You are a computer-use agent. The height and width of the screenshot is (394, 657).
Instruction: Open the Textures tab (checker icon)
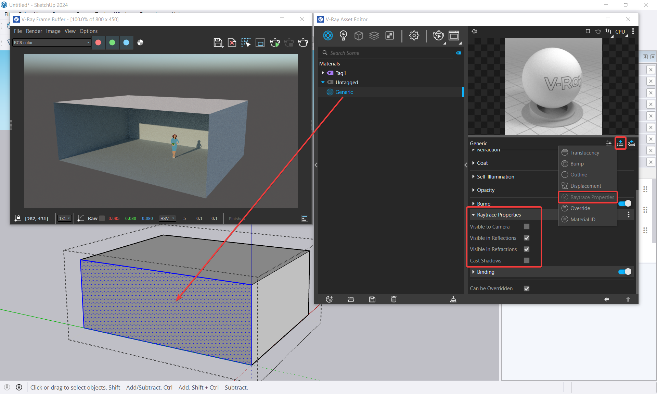[389, 35]
